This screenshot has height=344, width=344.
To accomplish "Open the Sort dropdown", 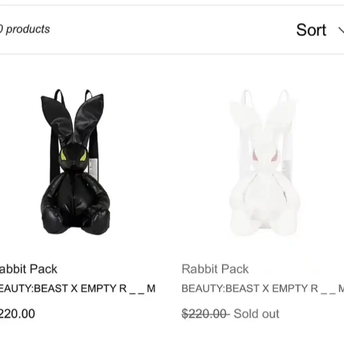I will [x=320, y=30].
